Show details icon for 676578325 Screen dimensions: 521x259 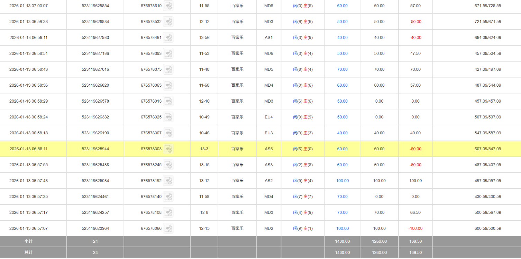pyautogui.click(x=168, y=117)
